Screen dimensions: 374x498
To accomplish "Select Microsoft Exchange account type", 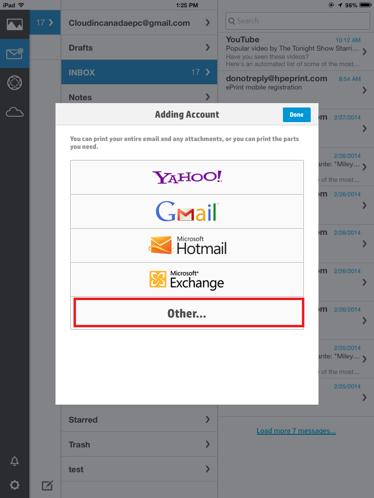I will tap(187, 279).
